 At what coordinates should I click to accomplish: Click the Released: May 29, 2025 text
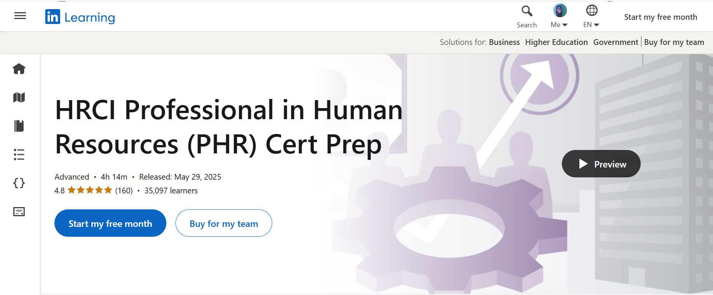tap(180, 177)
